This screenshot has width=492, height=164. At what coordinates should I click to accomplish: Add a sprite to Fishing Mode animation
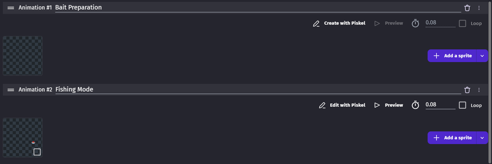tap(452, 138)
